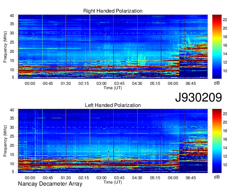Click the "35" frequency tick of the left-handed plot
Image resolution: width=231 pixels, height=188 pixels.
click(12, 118)
